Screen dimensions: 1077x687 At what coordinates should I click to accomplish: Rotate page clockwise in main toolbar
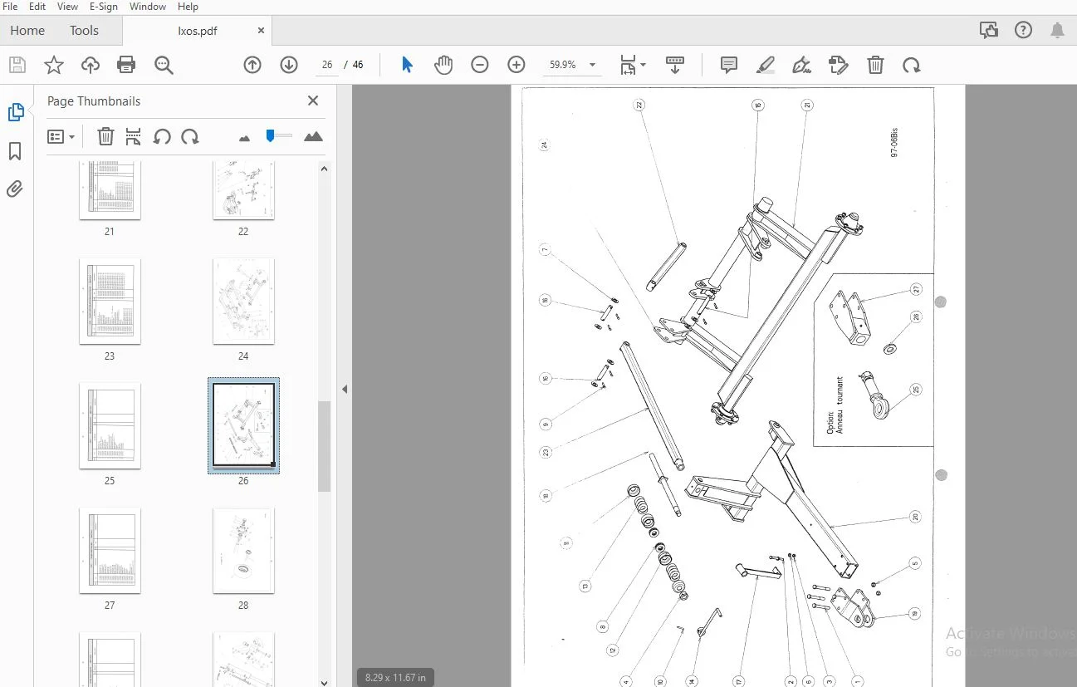[x=912, y=65]
